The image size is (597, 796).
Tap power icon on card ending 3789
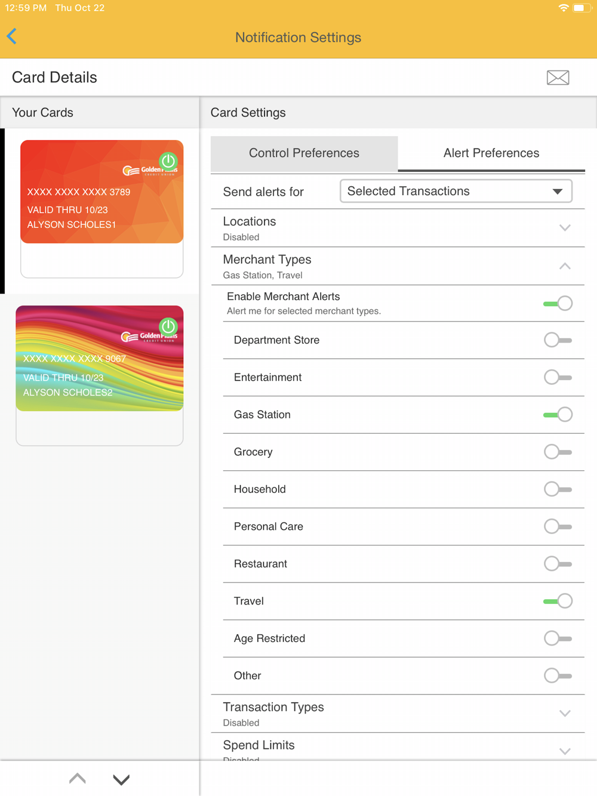(x=168, y=161)
